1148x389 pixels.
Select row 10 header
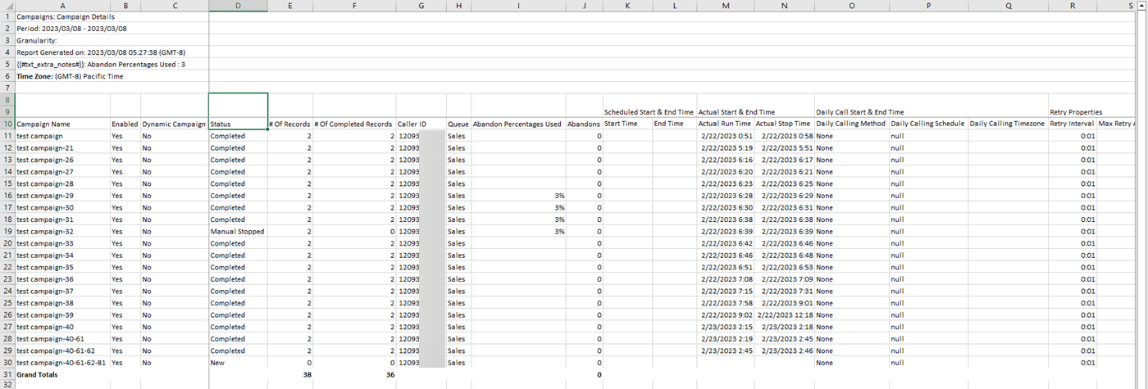tap(7, 124)
